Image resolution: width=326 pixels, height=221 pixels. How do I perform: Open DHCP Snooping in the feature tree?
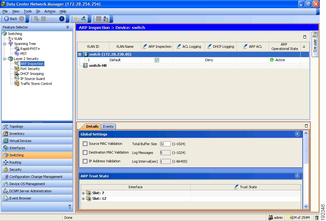point(32,74)
